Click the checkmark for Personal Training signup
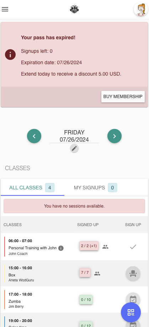The width and height of the screenshot is (149, 327). 133,247
